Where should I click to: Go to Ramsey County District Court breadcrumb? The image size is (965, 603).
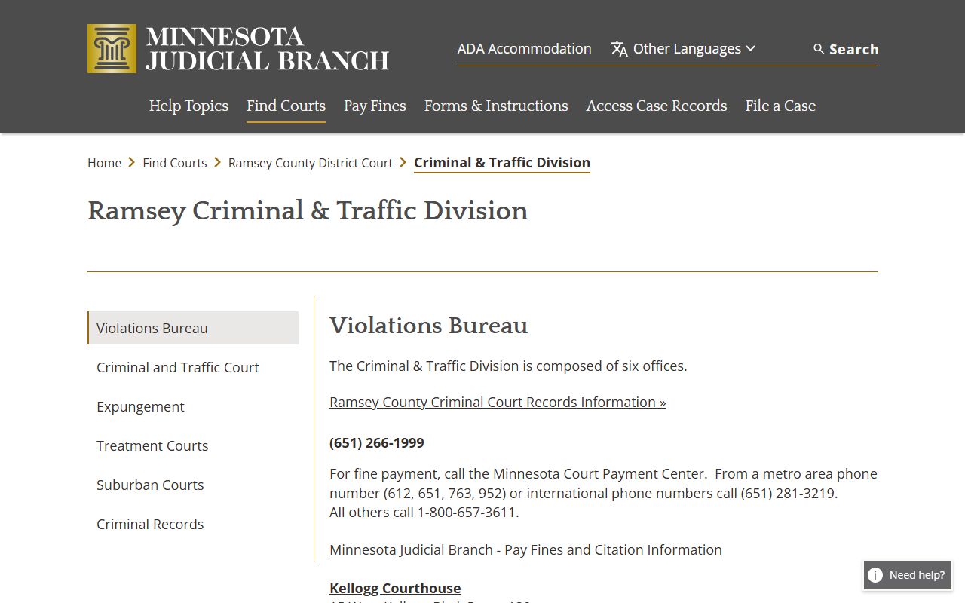(x=311, y=163)
